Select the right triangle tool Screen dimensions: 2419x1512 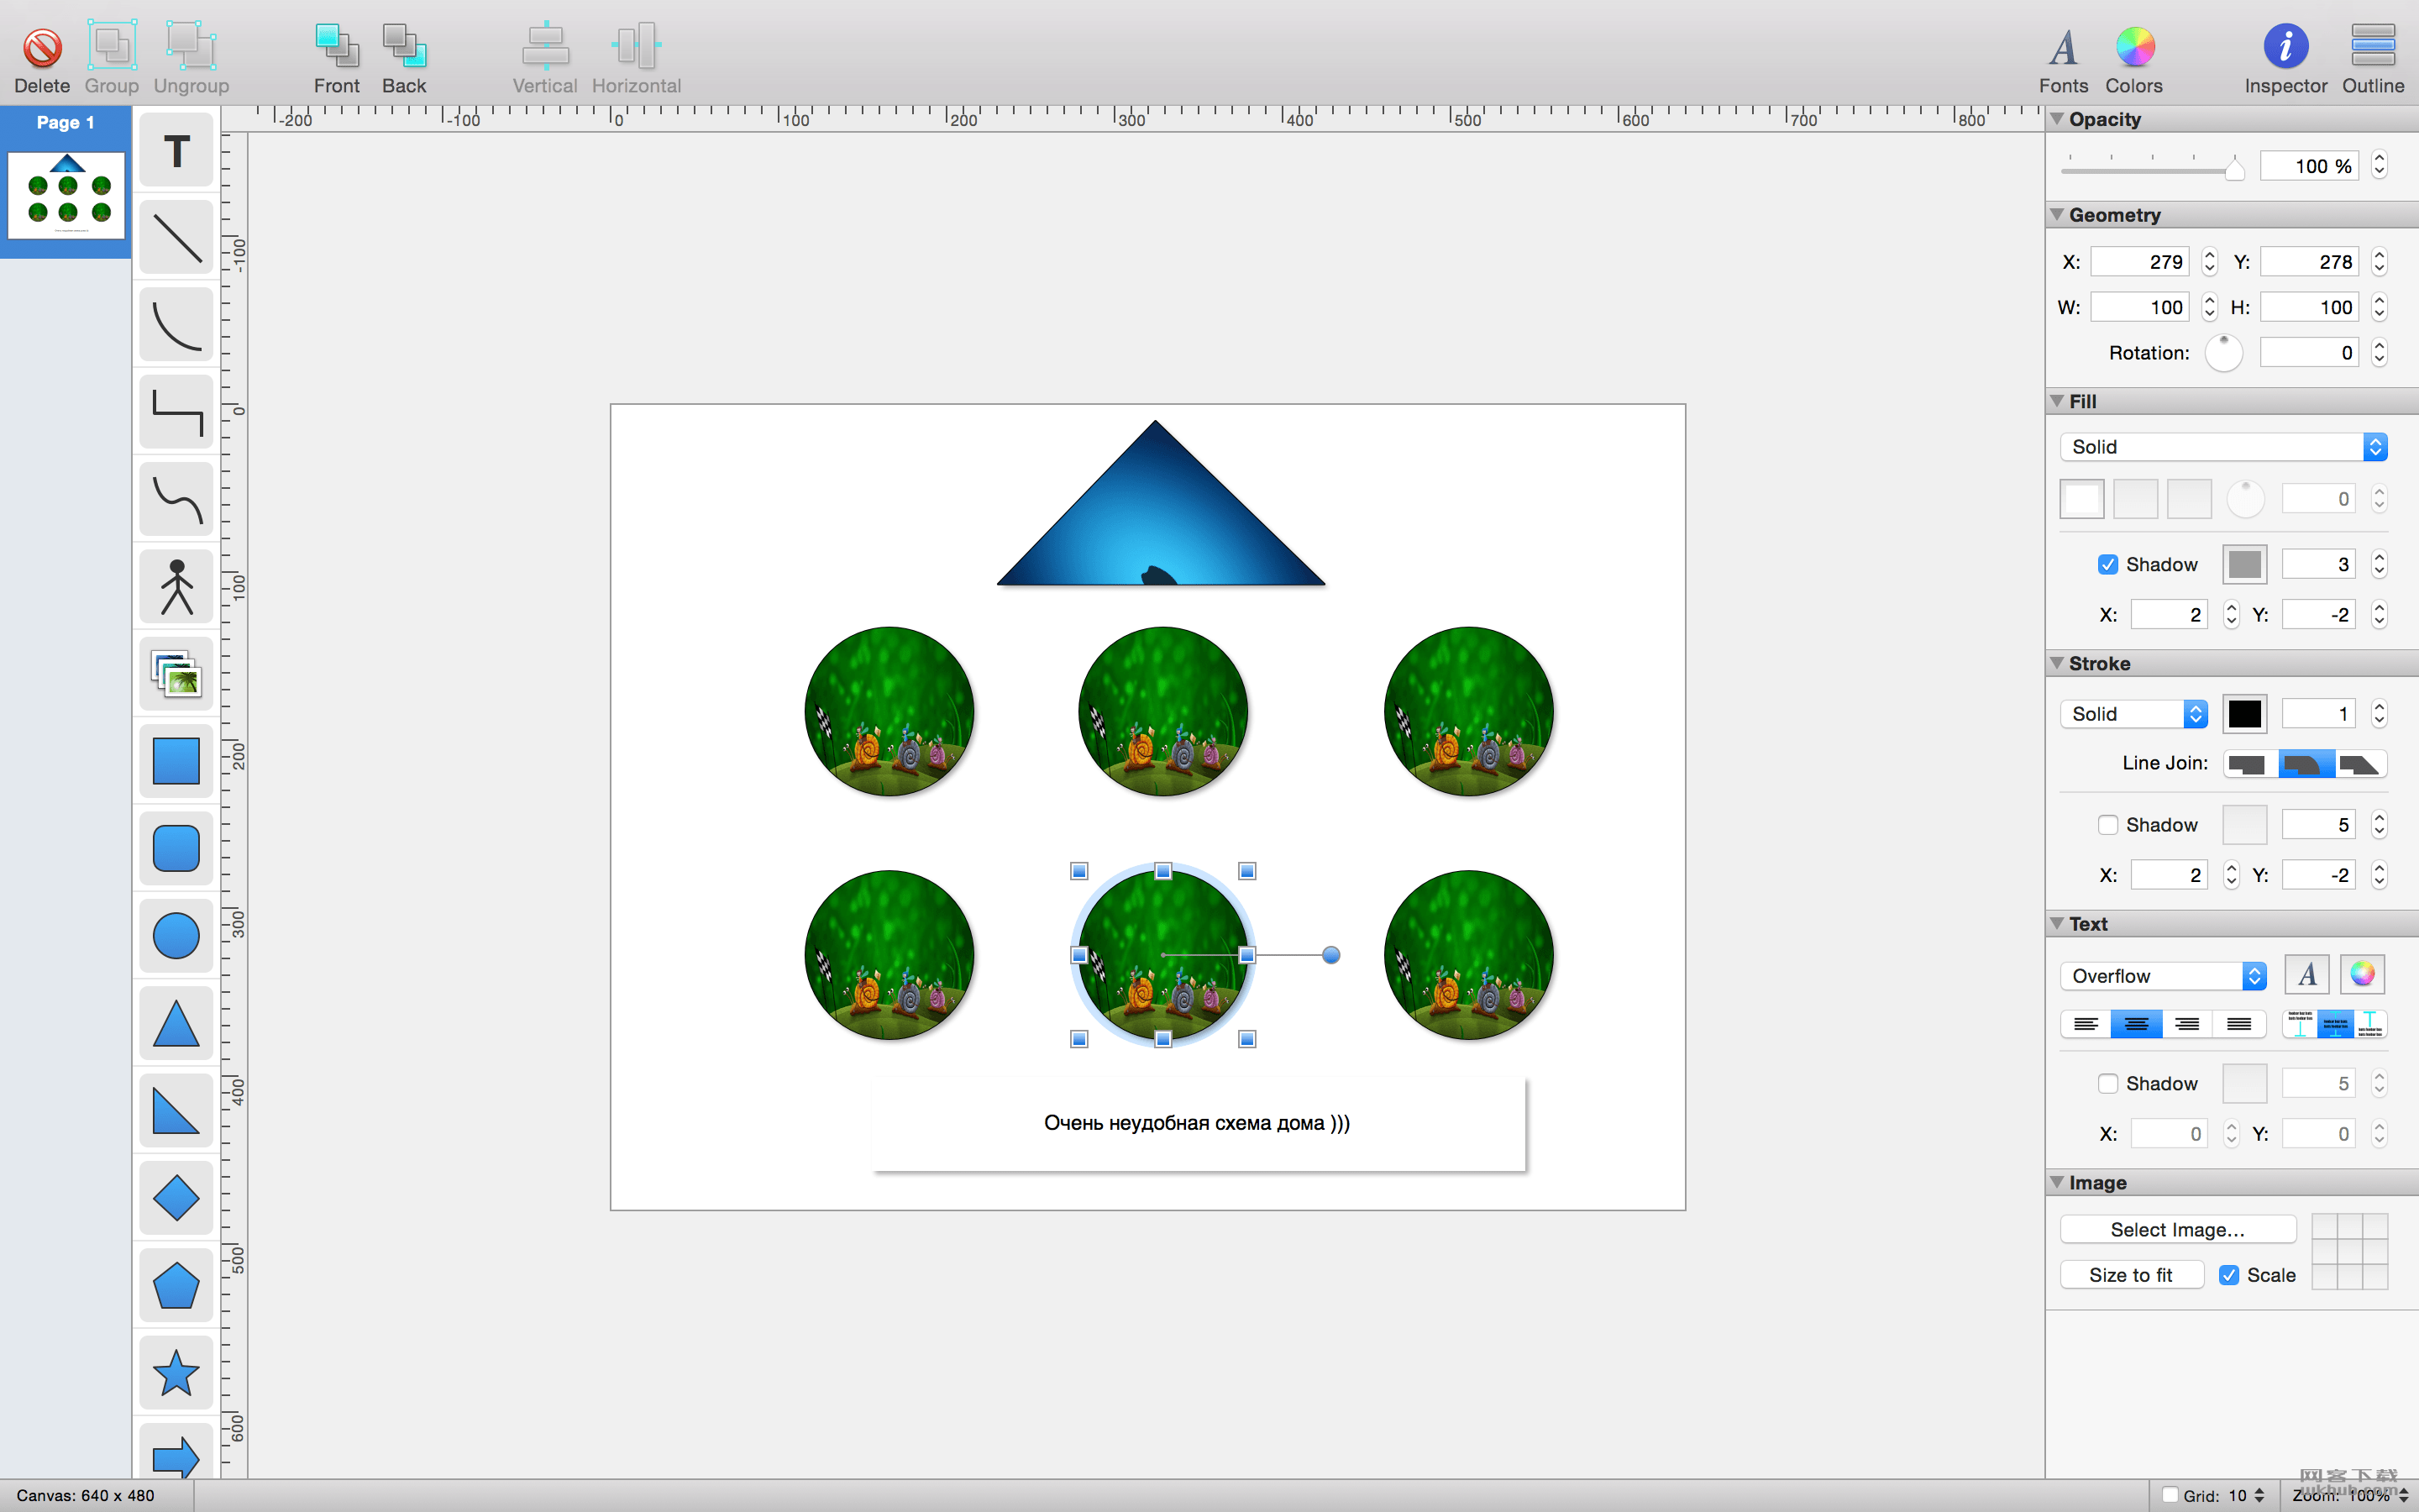click(176, 1110)
